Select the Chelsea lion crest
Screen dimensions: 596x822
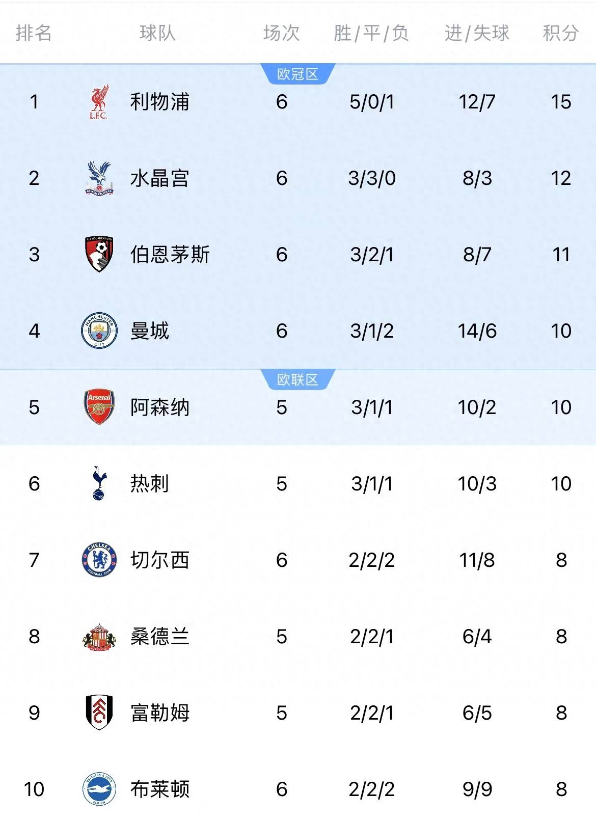click(99, 560)
